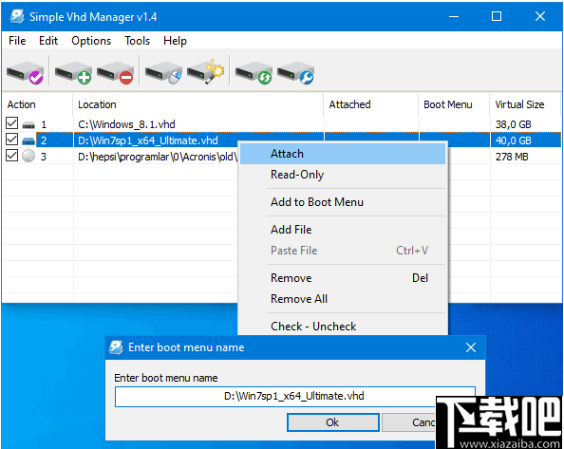The image size is (564, 449).
Task: Click the Boot Menu column header
Action: pyautogui.click(x=454, y=104)
